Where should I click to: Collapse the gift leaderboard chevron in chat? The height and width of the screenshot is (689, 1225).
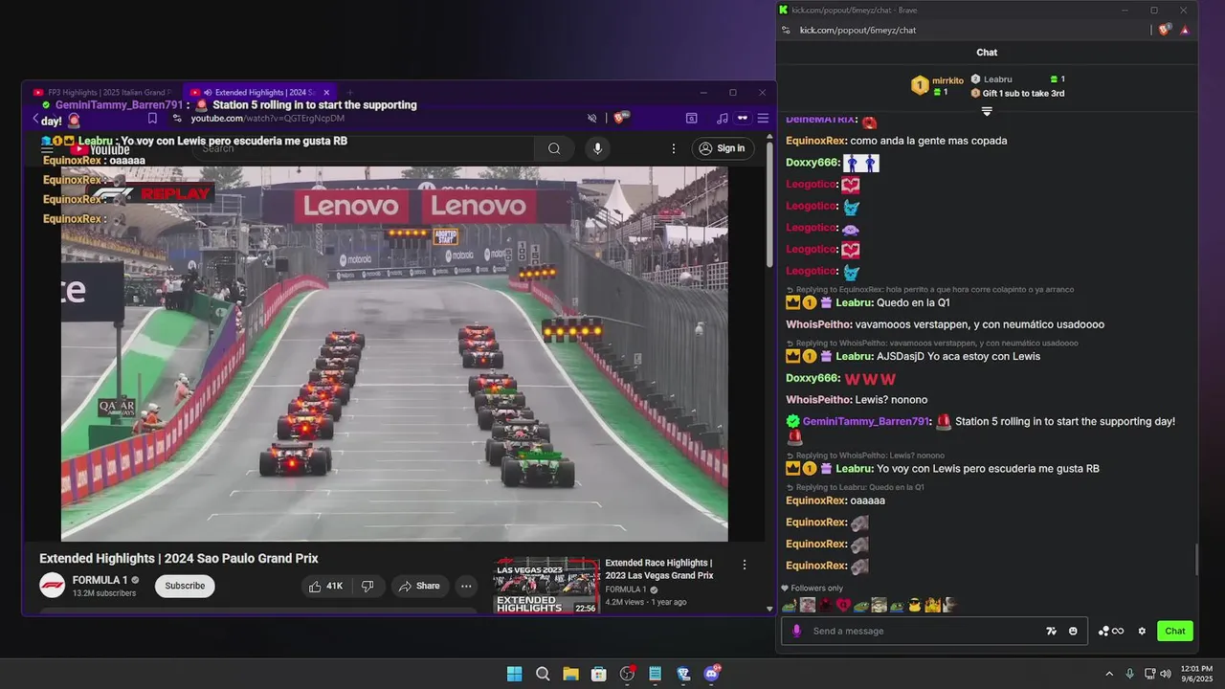pyautogui.click(x=987, y=111)
